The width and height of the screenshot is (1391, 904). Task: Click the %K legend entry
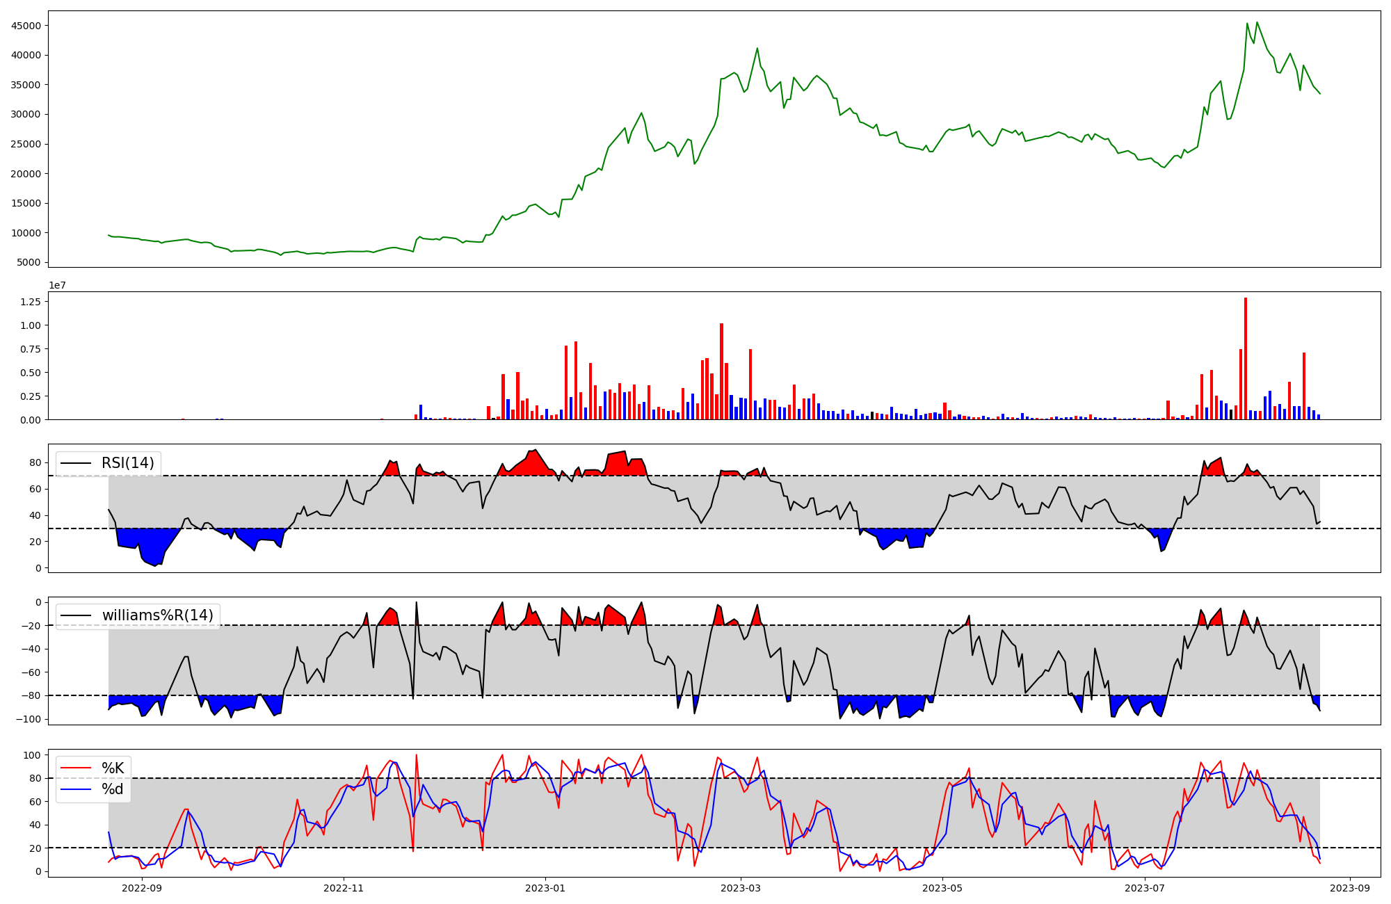[113, 768]
